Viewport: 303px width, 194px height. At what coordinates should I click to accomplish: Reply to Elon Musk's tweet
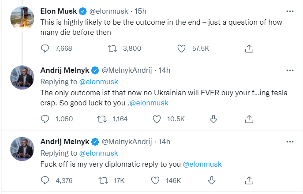click(x=45, y=48)
